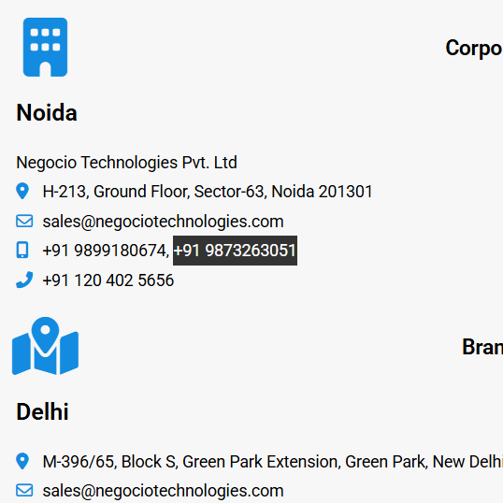
Task: Click the highlighted number +91 9873263051
Action: tap(235, 251)
